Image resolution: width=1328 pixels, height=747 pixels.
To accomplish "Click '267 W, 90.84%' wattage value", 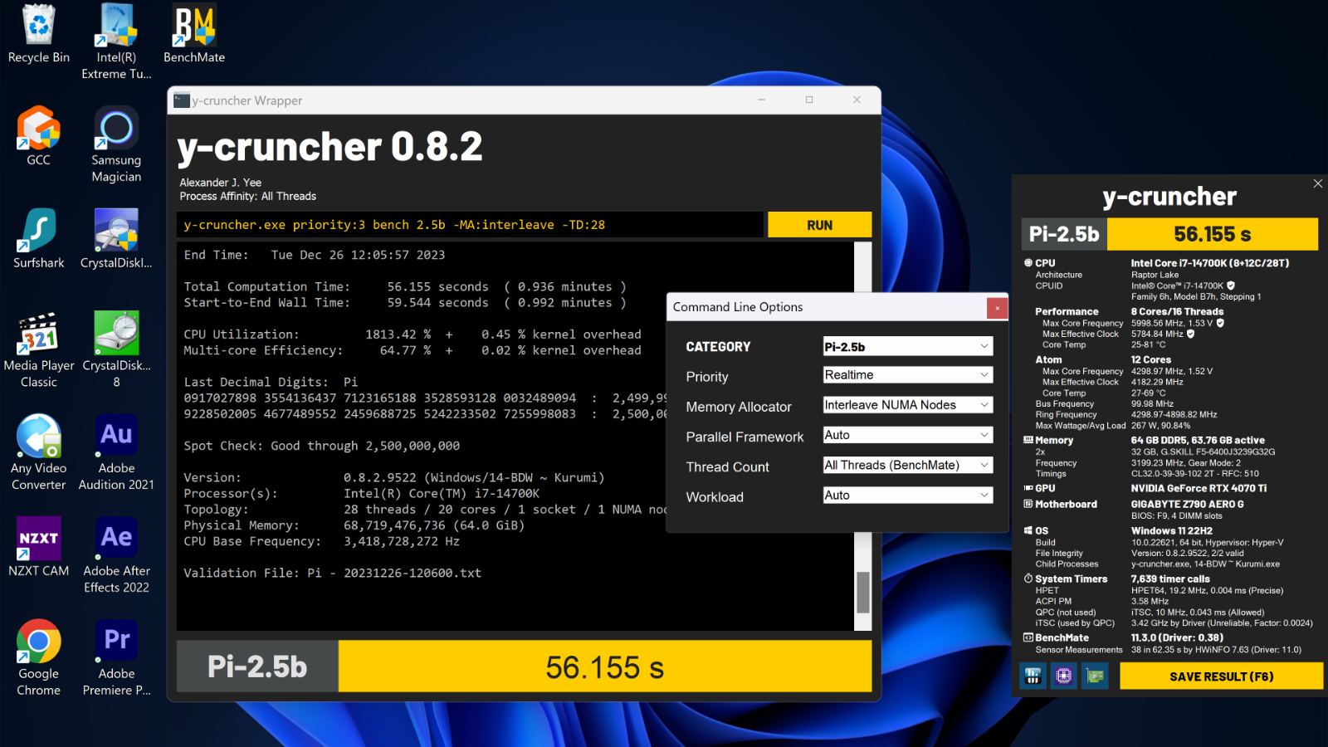I will (x=1160, y=425).
